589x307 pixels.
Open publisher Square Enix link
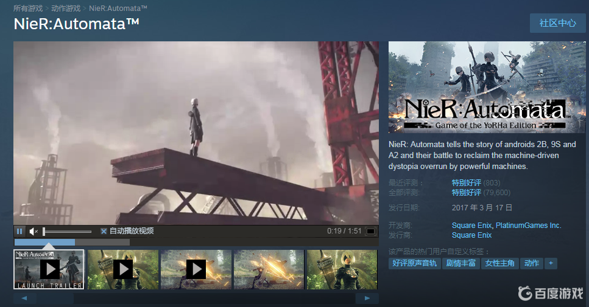pyautogui.click(x=471, y=235)
